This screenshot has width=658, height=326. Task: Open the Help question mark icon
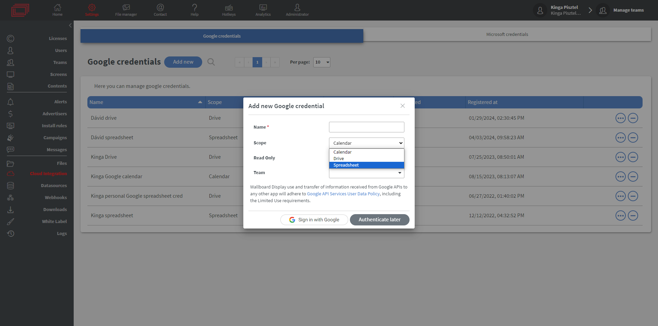click(x=194, y=8)
